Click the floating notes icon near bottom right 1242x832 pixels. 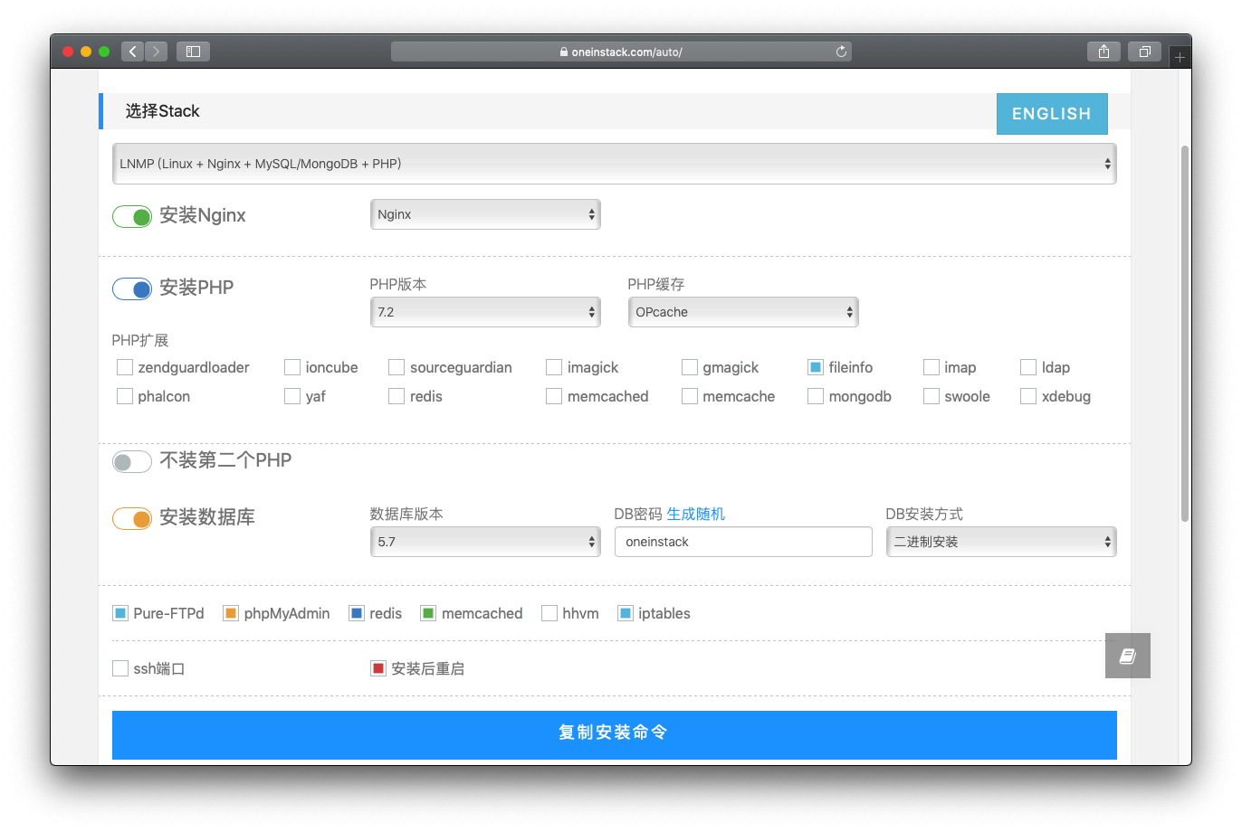tap(1127, 656)
